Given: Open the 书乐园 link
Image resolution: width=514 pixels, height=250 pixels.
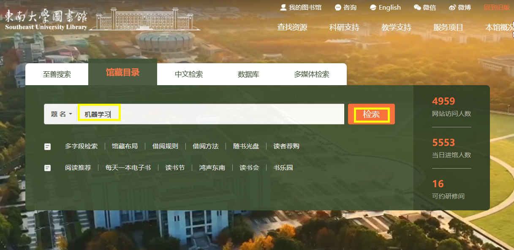Looking at the screenshot, I should coord(283,167).
